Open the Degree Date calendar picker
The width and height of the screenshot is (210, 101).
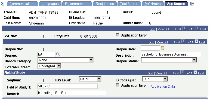coord(162,48)
